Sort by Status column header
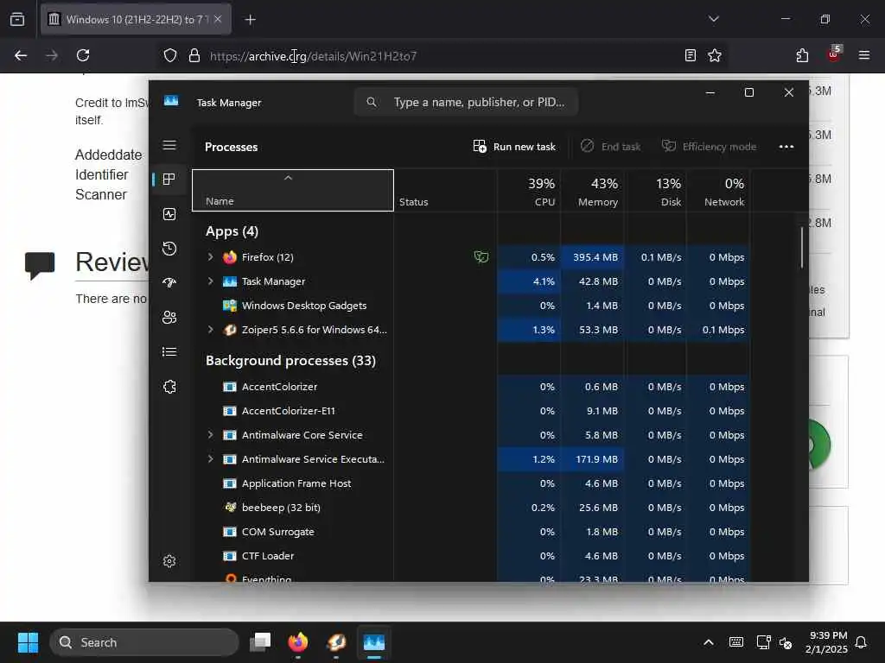 (445, 191)
